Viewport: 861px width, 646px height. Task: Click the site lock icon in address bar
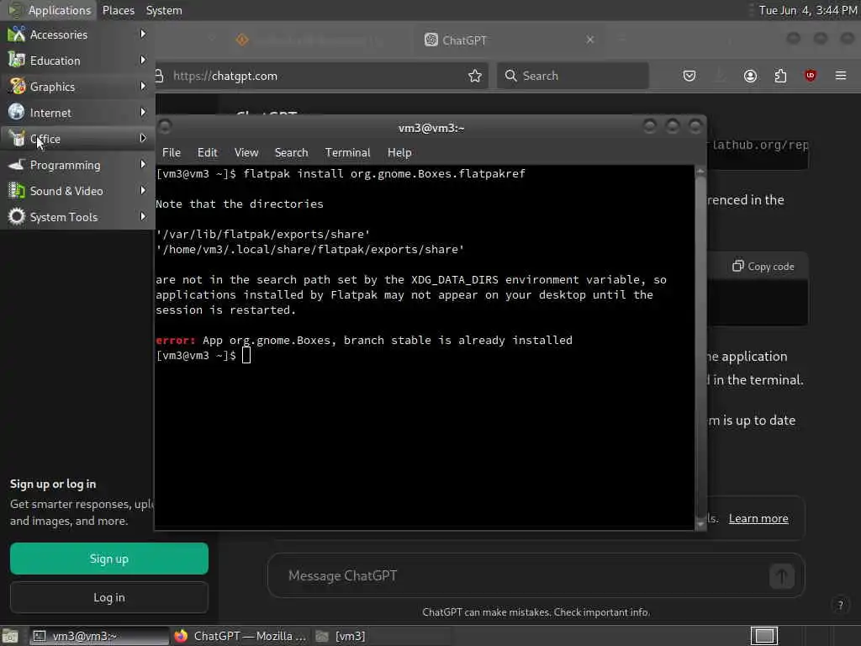coord(159,76)
